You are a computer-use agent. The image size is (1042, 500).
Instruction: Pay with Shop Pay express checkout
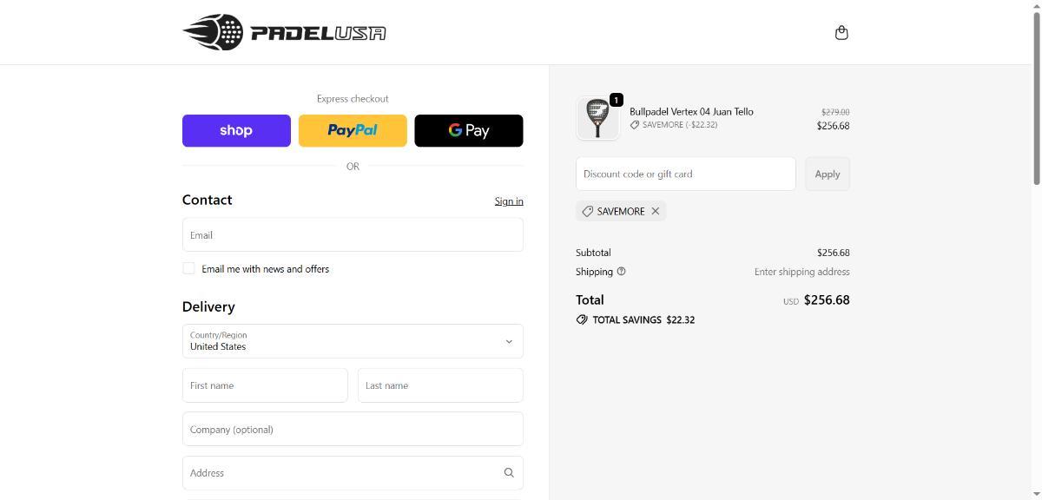[236, 130]
